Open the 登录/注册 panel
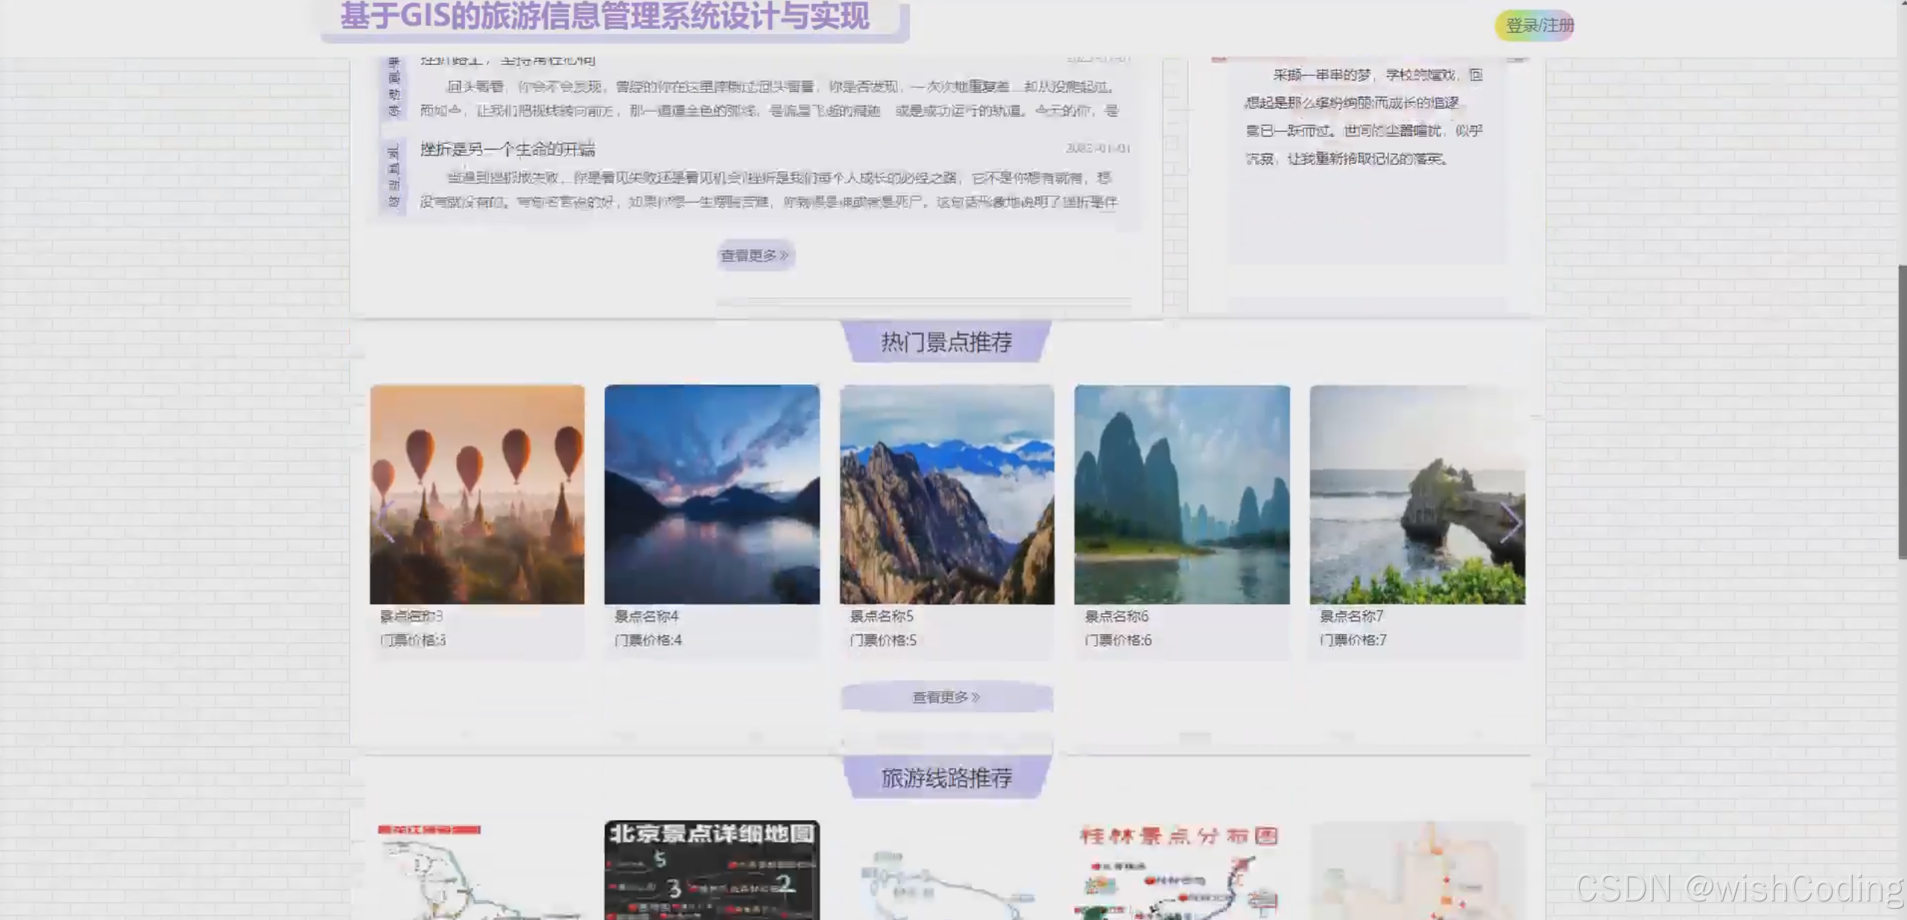Screen dimensions: 1907x920 click(1536, 25)
